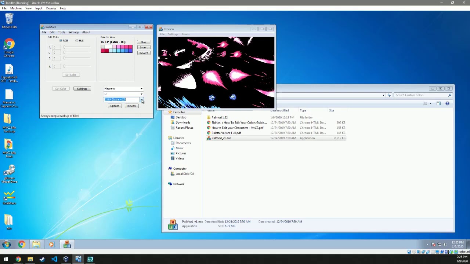
Task: Select Palmod 1.22 folder row
Action: [276, 117]
